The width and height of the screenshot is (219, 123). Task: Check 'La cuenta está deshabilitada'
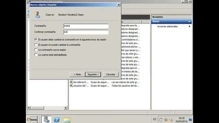36,55
